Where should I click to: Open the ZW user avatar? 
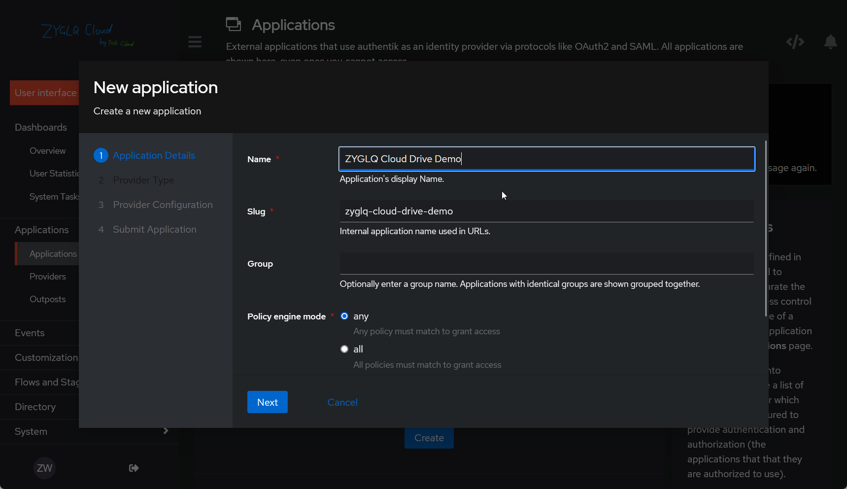[44, 468]
